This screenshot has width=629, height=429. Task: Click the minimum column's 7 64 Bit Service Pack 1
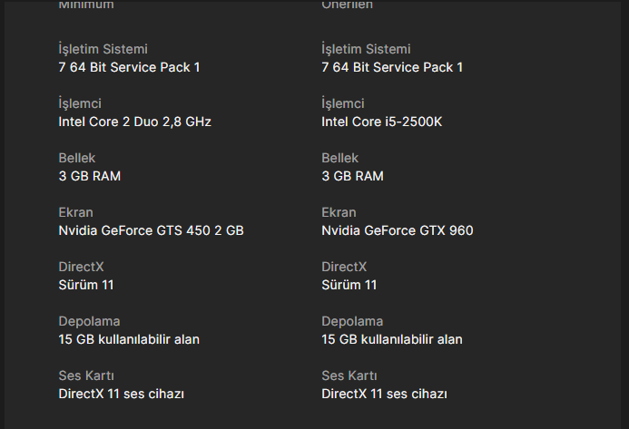pyautogui.click(x=129, y=67)
